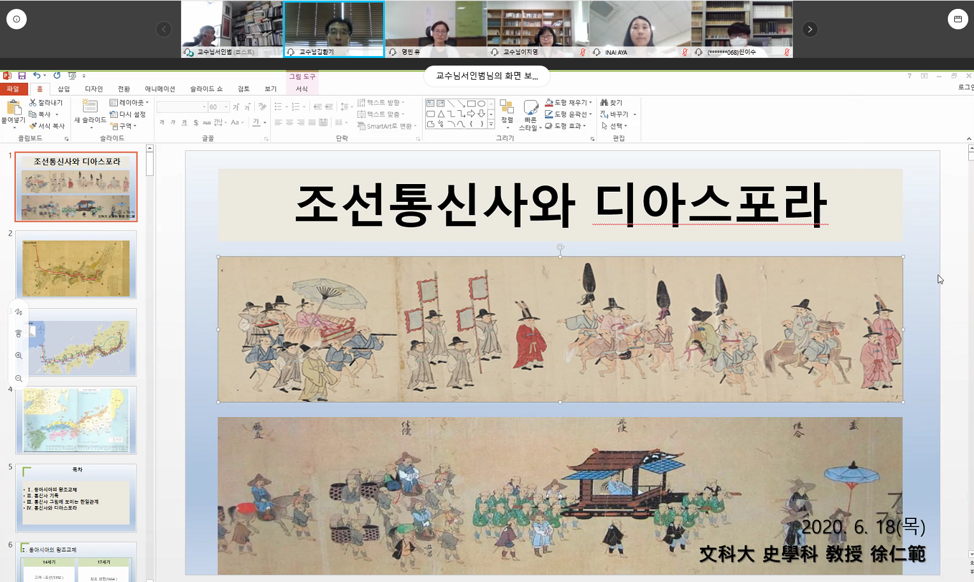Select slide 2 map thumbnail
This screenshot has width=974, height=582.
tap(76, 264)
